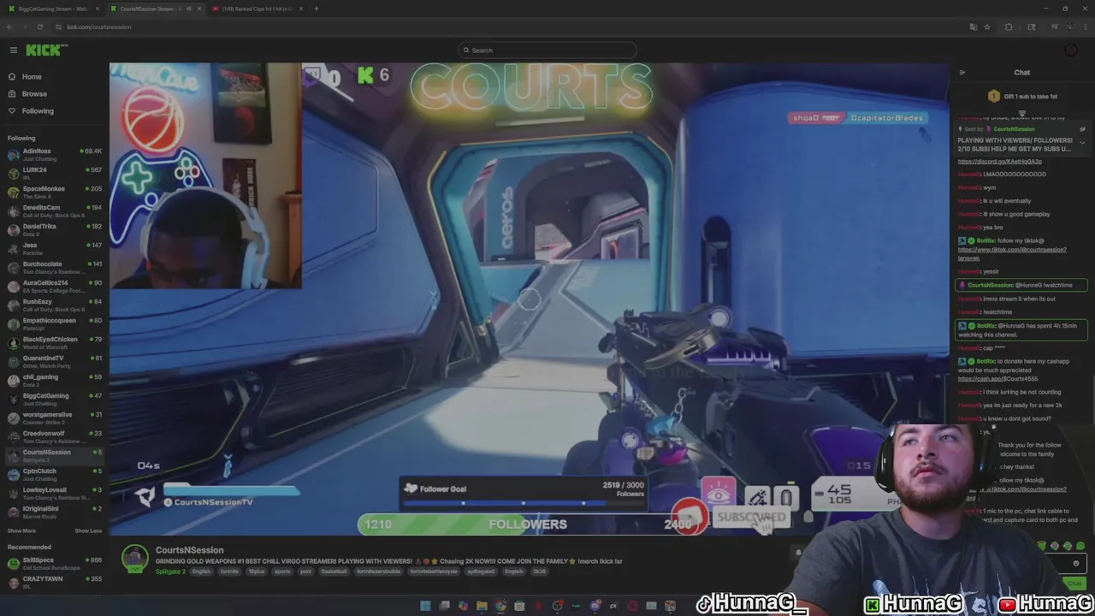This screenshot has height=616, width=1095.
Task: Open Empathicccqueen channel in the sidebar
Action: pyautogui.click(x=53, y=323)
